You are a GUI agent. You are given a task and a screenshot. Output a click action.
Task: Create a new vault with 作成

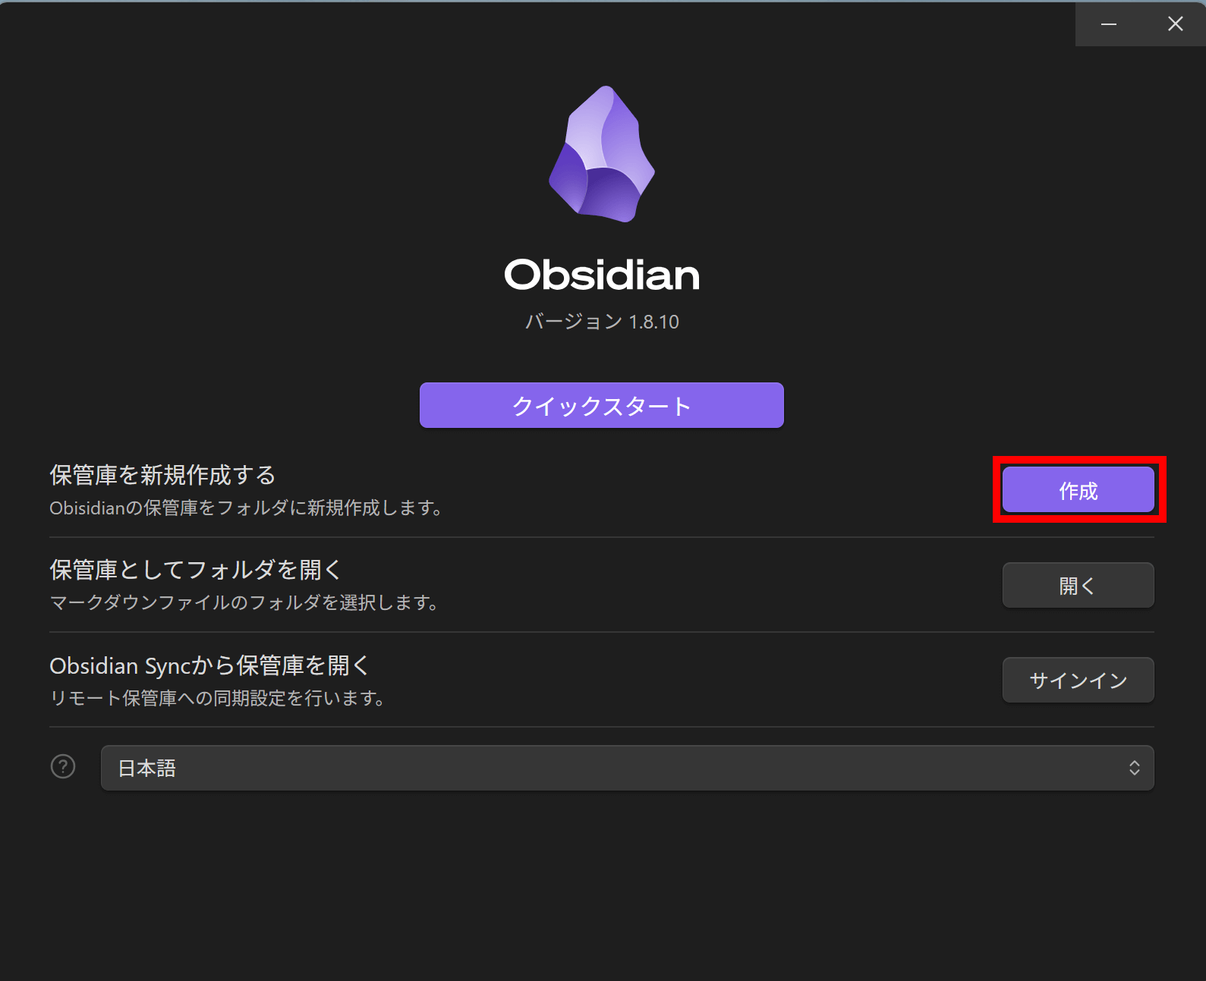point(1078,490)
